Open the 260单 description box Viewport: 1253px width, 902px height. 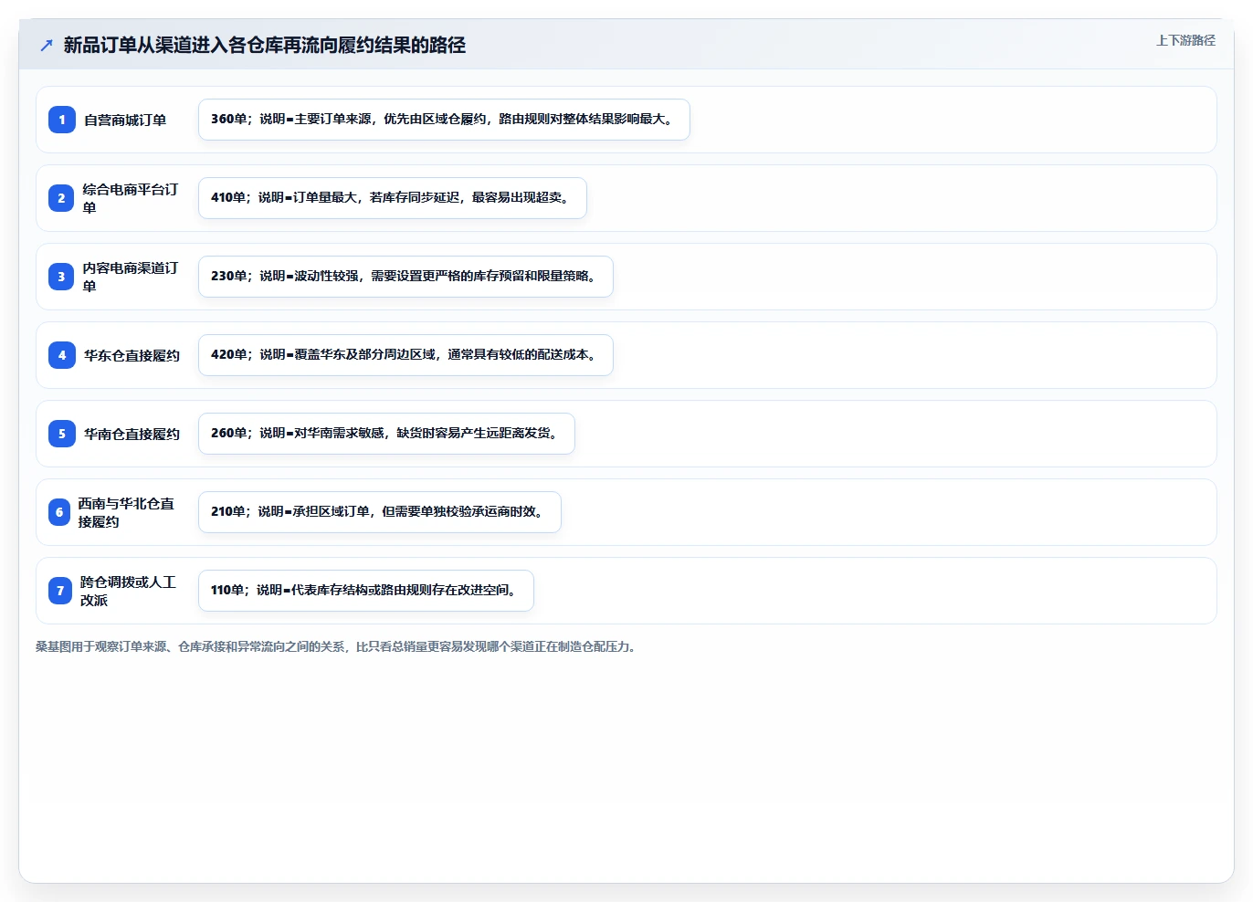tap(386, 434)
